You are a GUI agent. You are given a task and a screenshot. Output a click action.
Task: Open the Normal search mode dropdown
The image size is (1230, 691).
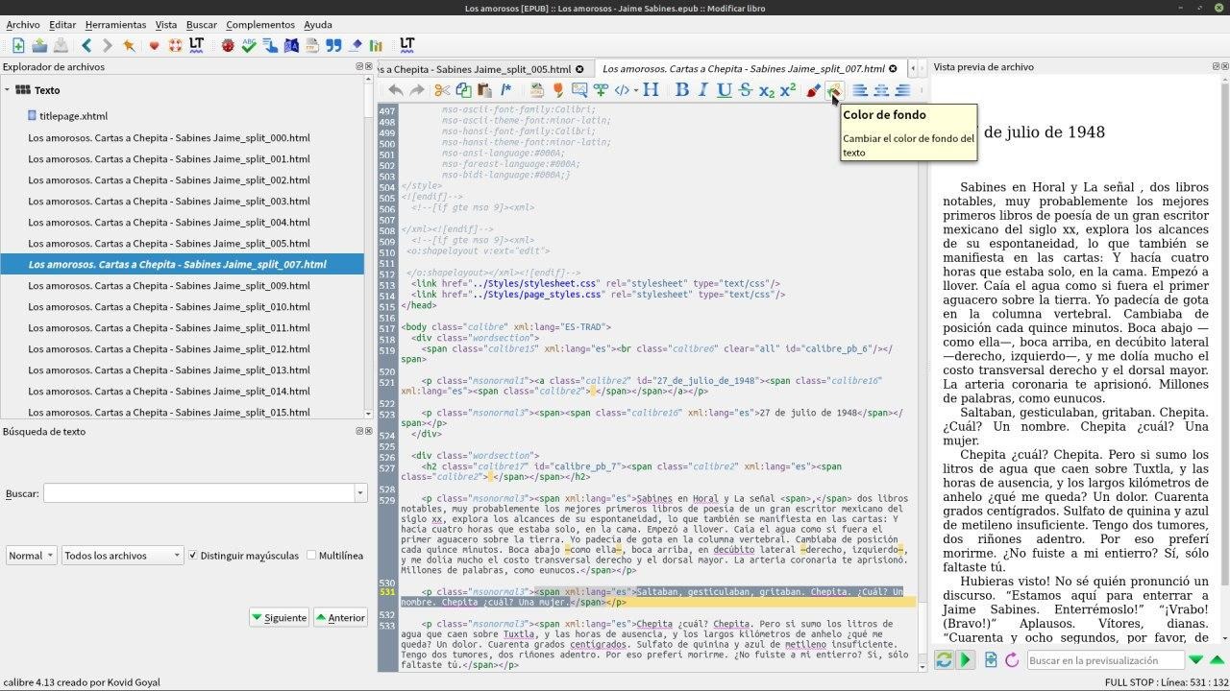pyautogui.click(x=31, y=556)
